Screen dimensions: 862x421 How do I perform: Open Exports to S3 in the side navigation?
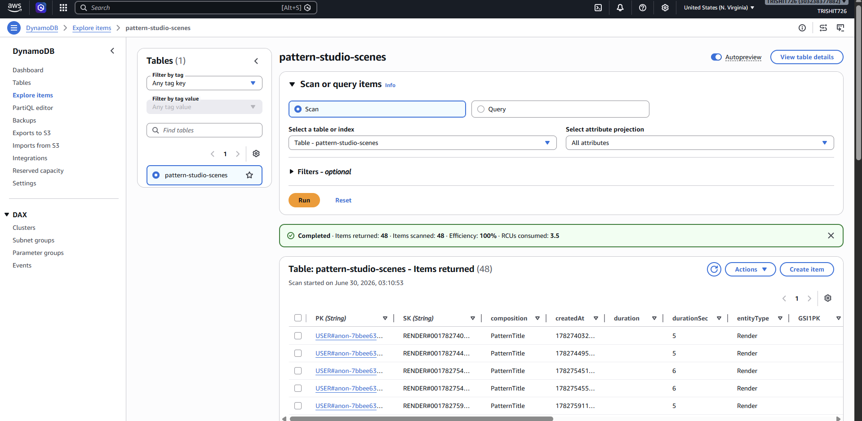31,133
